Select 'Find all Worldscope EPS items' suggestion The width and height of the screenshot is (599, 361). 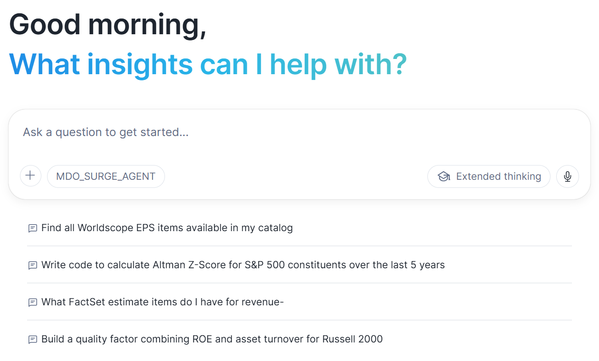[167, 228]
